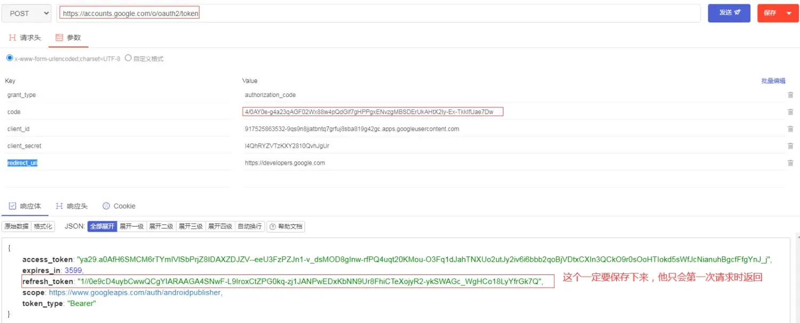Select the 自定义格式 radio option
Viewport: 800px width, 323px height.
click(128, 58)
